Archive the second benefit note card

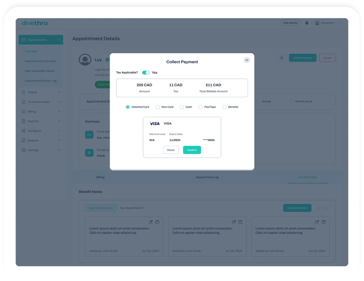tap(240, 222)
